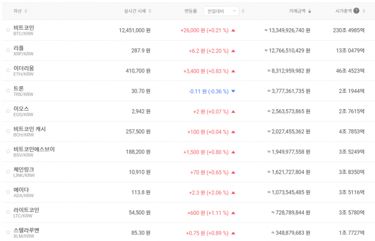Open the 전일대비 change-rate dropdown
This screenshot has width=375, height=241.
[221, 11]
